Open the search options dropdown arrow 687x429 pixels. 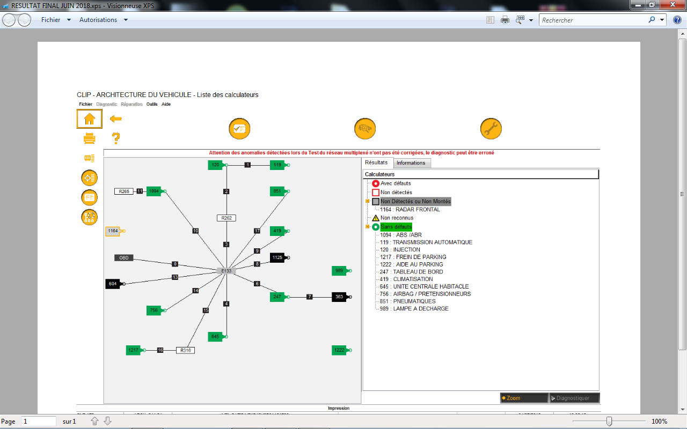[662, 20]
